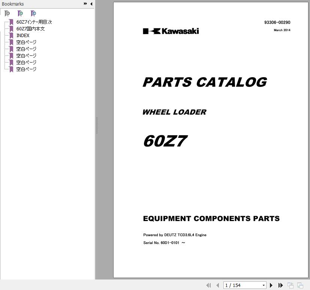Click the purple icon of INDEX bookmark
This screenshot has width=310, height=290.
[11, 36]
